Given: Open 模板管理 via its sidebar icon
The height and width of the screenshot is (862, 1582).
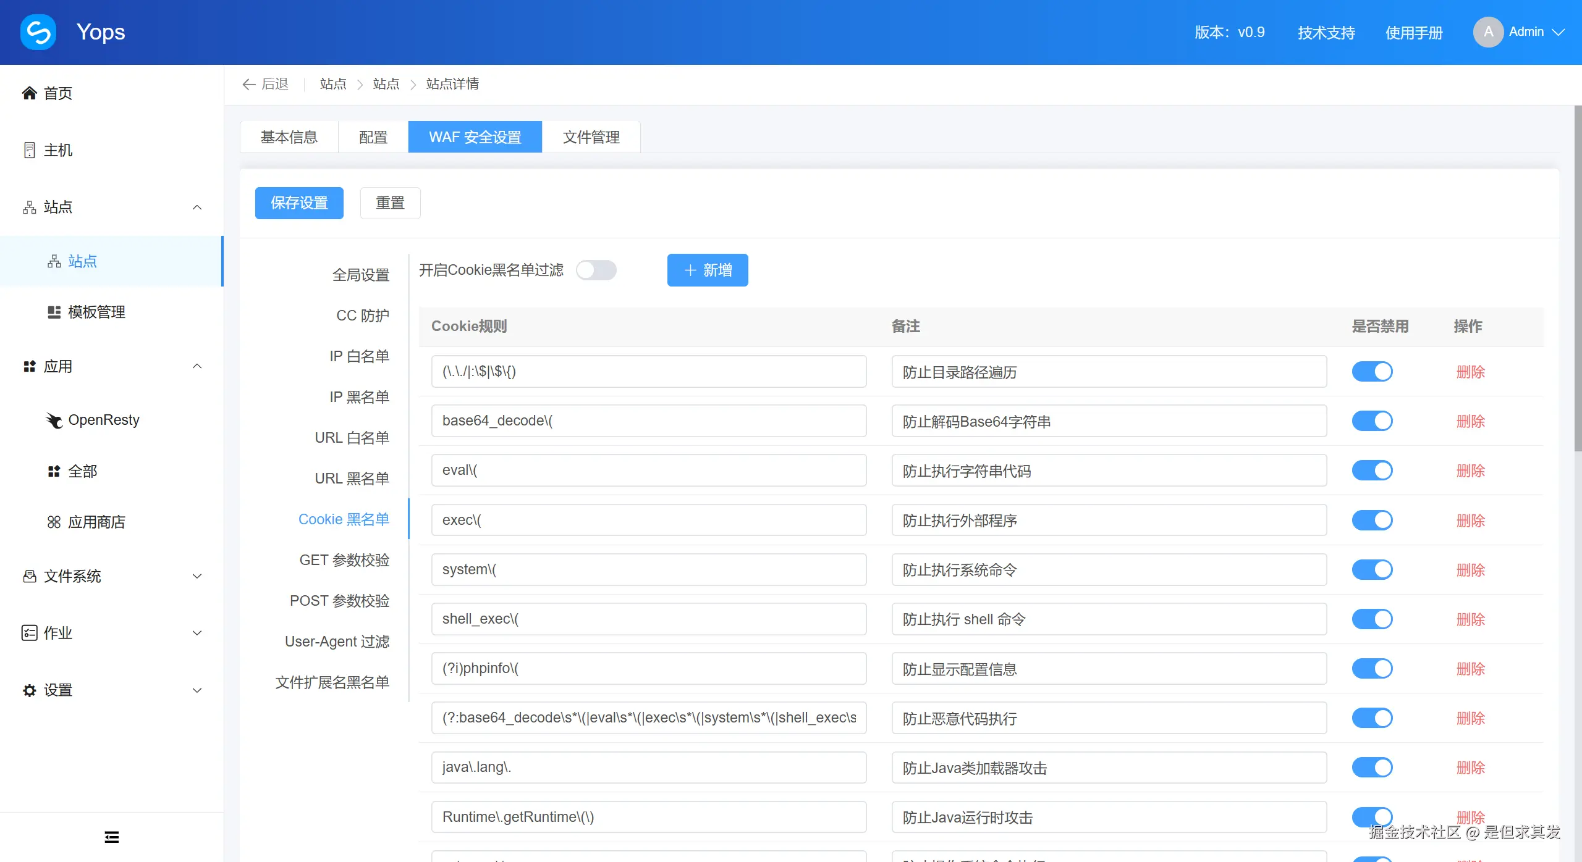Looking at the screenshot, I should click(54, 312).
